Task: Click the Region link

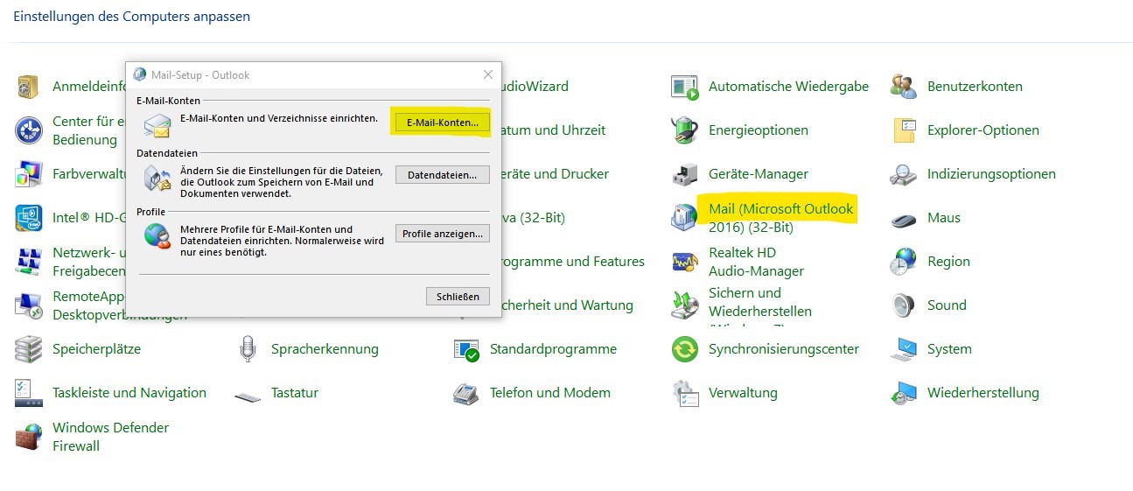Action: pos(948,262)
